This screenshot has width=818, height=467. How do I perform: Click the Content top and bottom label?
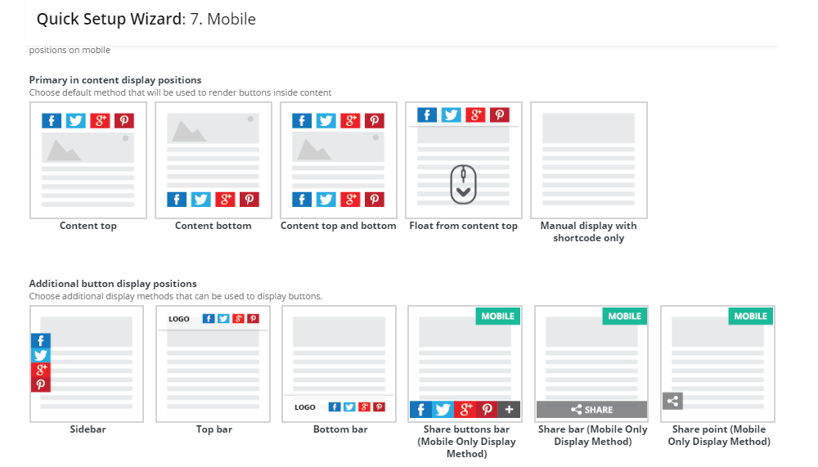coord(339,226)
